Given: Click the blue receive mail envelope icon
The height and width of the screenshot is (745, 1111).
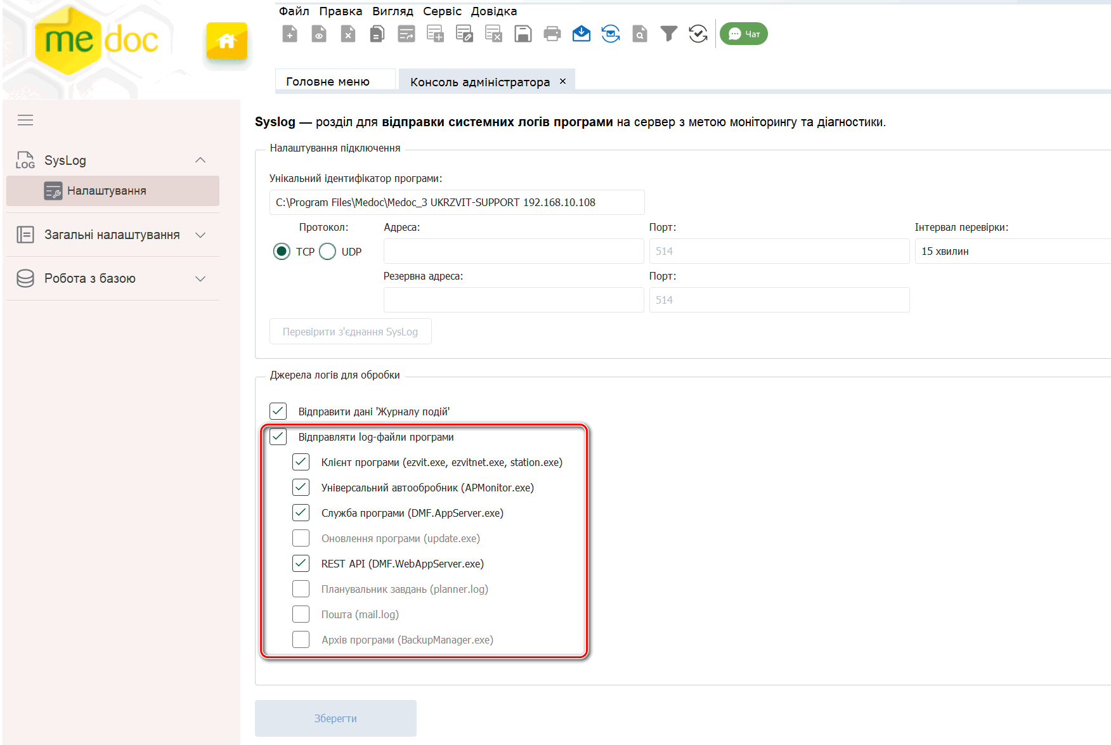Looking at the screenshot, I should coord(581,34).
